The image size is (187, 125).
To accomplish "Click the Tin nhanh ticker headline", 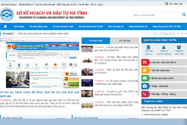I will click(x=43, y=33).
